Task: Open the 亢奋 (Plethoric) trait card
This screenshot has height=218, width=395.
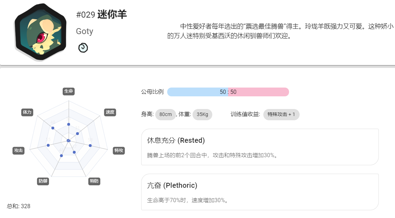Action: point(260,192)
